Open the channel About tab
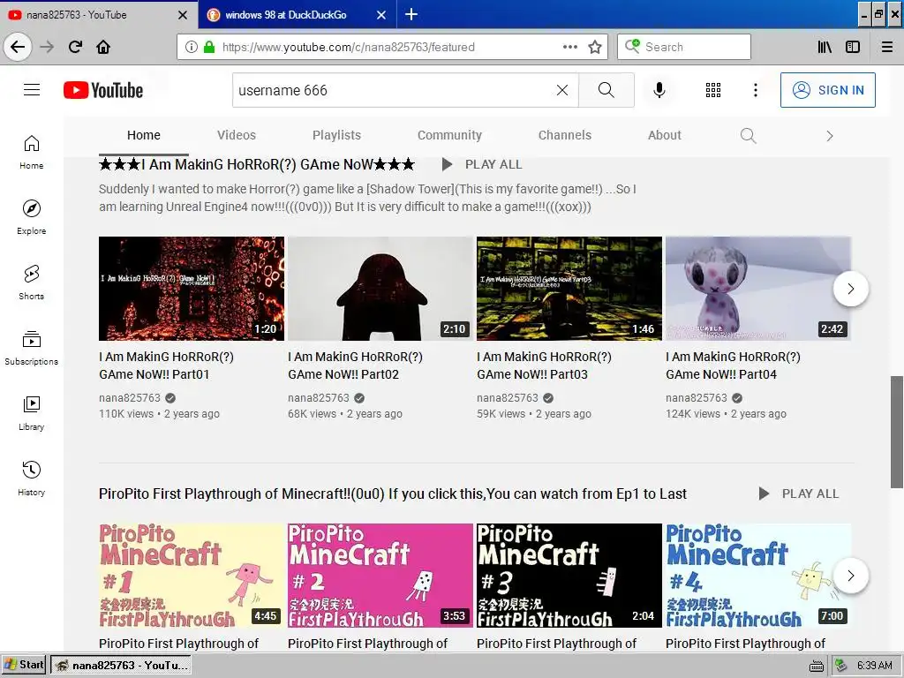This screenshot has width=904, height=678. (x=665, y=135)
